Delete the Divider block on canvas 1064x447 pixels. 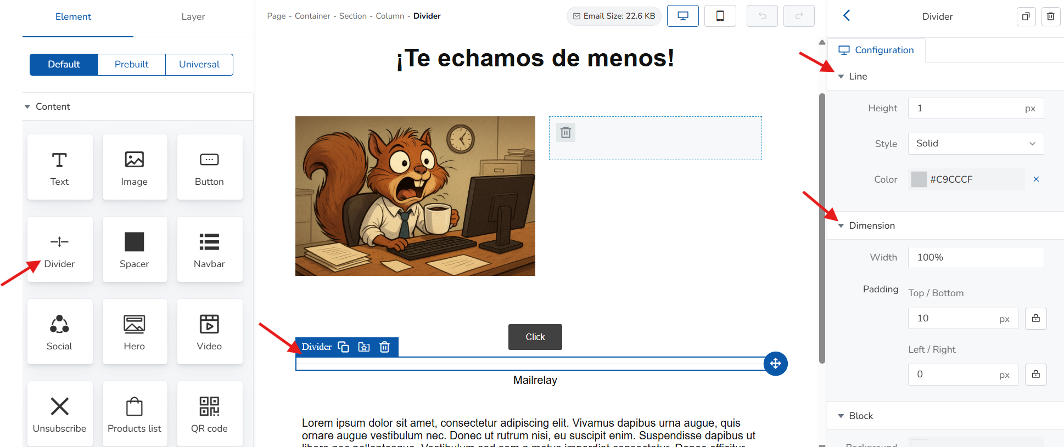click(385, 347)
